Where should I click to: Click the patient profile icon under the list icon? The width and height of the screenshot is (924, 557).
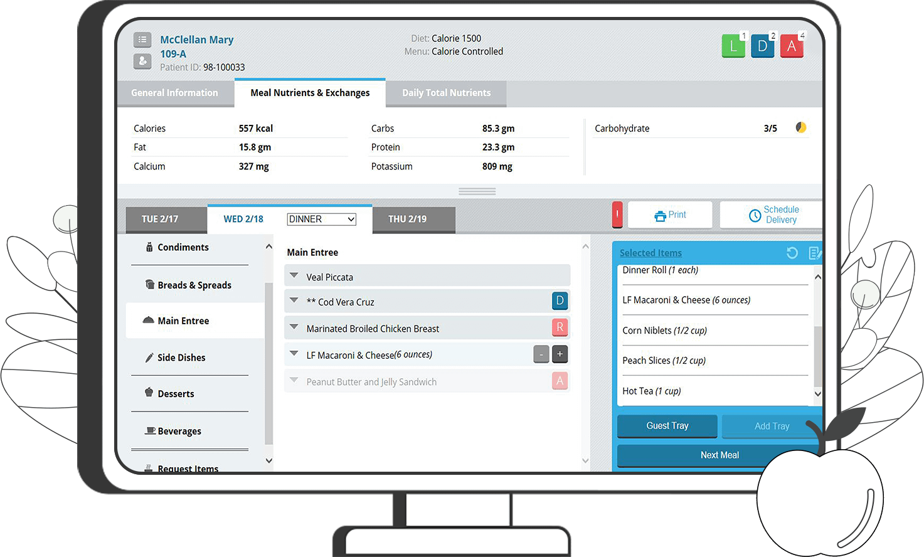coord(142,61)
